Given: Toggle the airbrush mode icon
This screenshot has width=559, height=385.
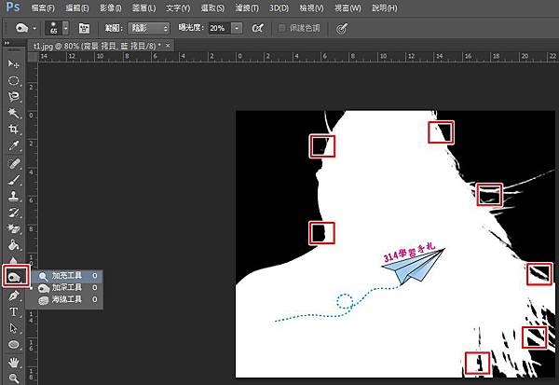Looking at the screenshot, I should point(257,28).
